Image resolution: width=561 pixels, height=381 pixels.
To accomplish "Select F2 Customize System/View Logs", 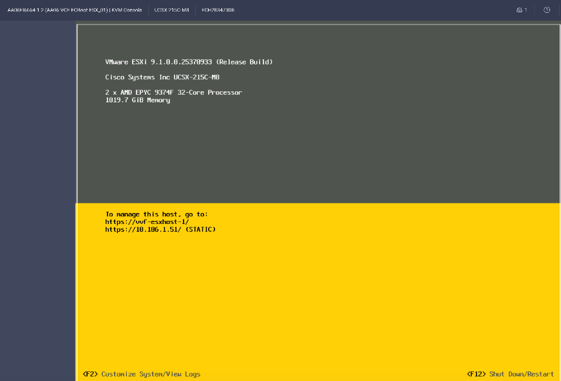I will (x=142, y=374).
